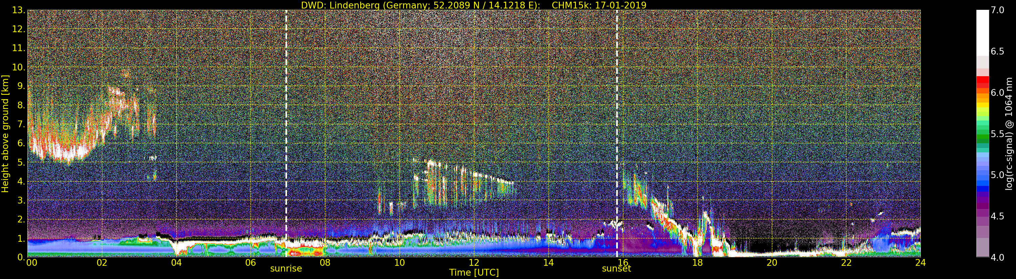Click colorbar tick label "5.0"
The height and width of the screenshot is (279, 1016).
coord(997,175)
